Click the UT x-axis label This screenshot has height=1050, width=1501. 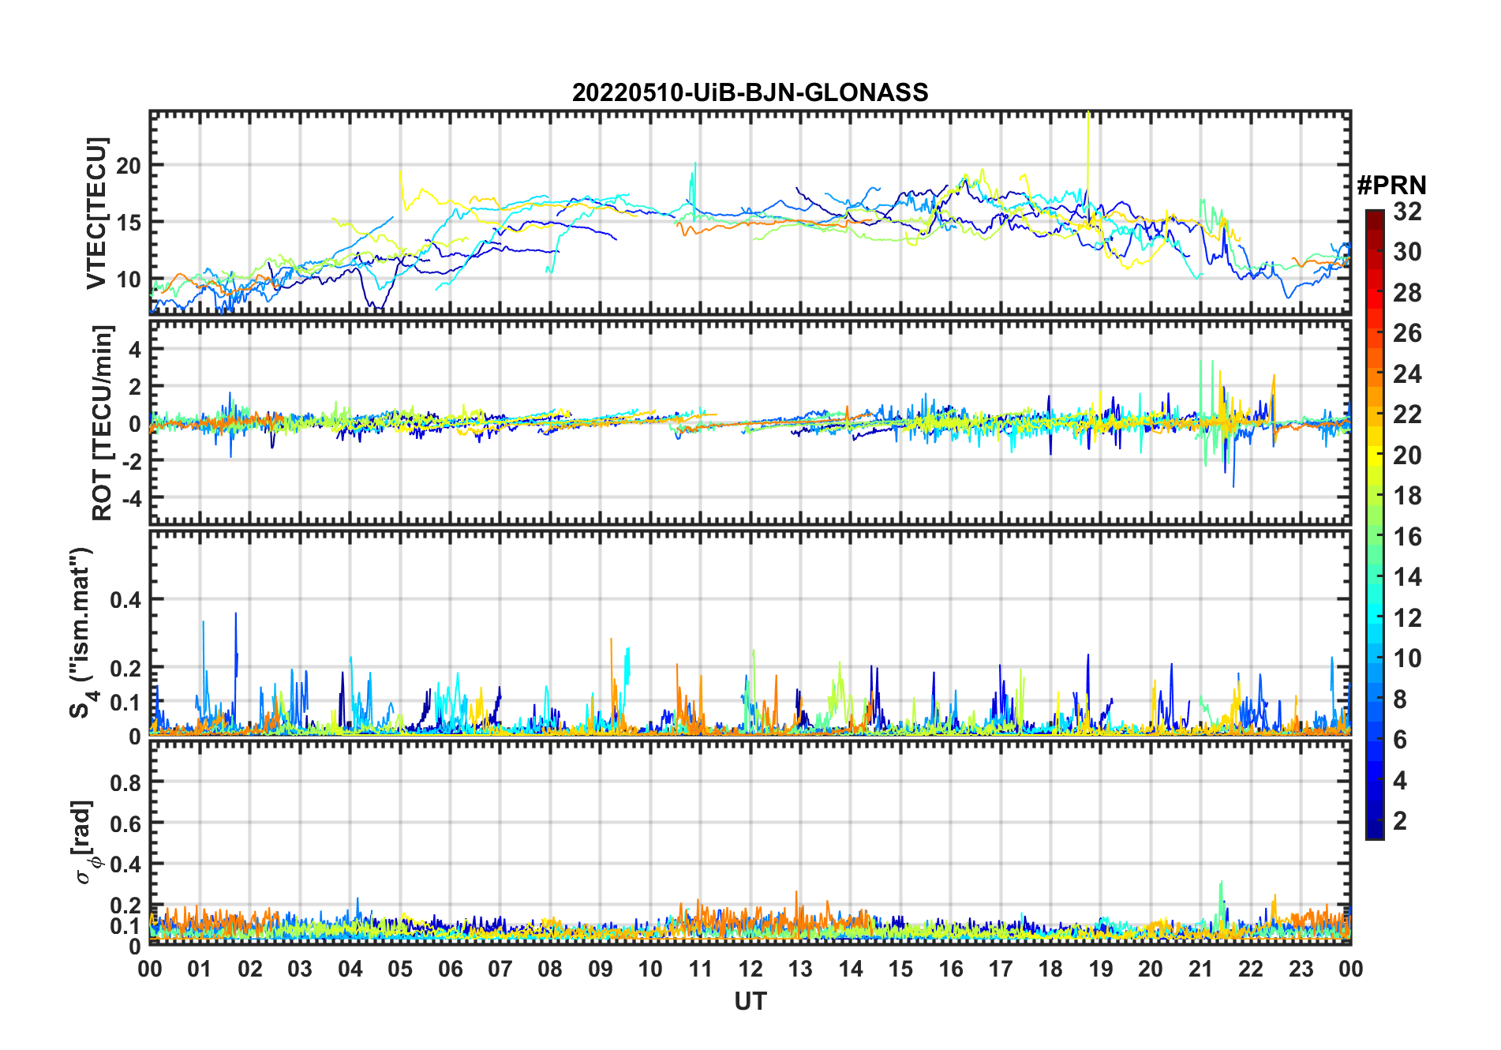click(750, 1001)
